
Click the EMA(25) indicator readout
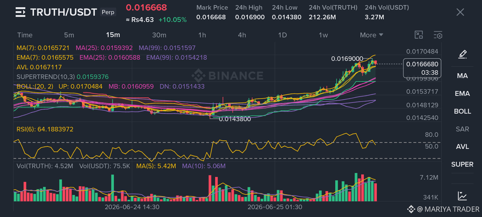pyautogui.click(x=110, y=58)
